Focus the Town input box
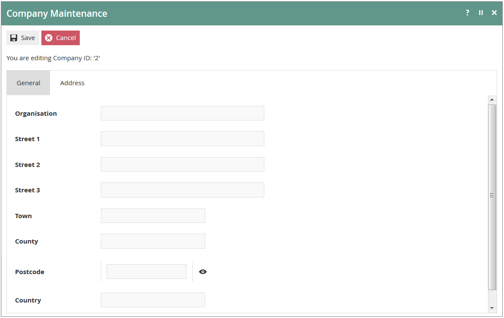Screen dimensions: 504x318 153,216
